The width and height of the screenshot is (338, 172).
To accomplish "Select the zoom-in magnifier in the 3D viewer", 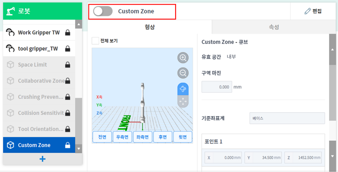I will (x=183, y=58).
